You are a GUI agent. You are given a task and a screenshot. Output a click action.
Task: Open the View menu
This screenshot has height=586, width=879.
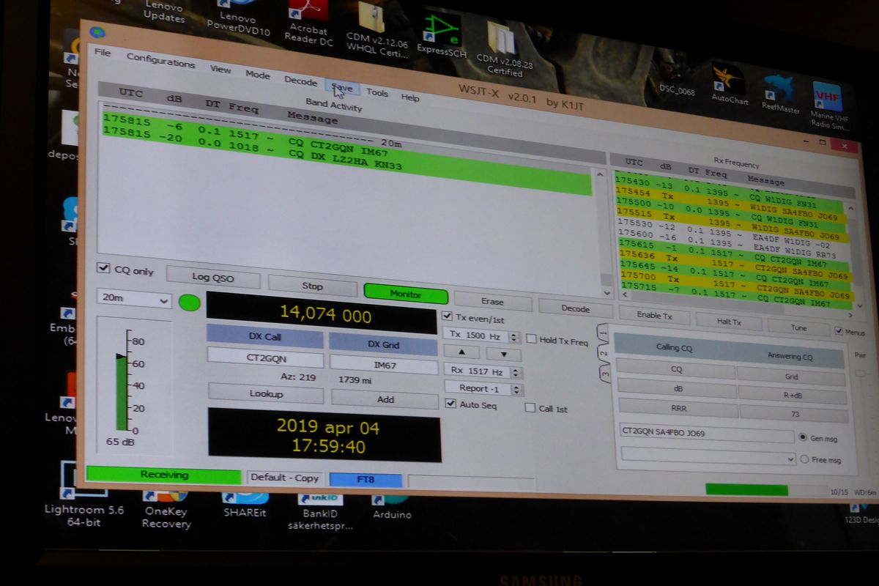click(x=220, y=69)
